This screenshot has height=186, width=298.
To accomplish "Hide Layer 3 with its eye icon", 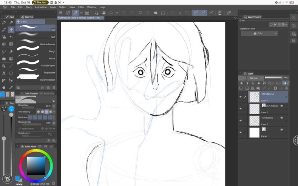I will tap(241, 97).
